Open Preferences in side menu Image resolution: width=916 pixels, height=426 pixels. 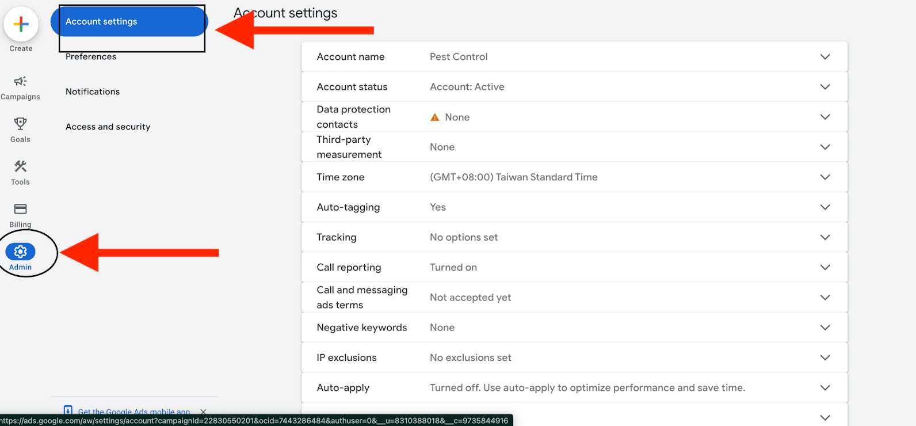pos(91,56)
